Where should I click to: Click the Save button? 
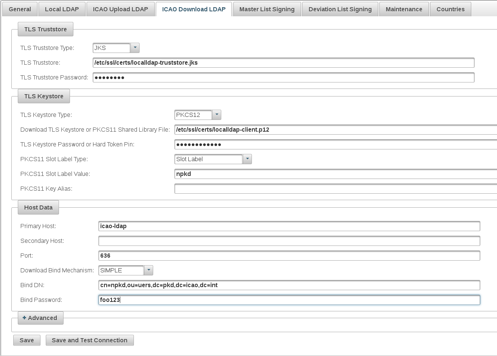(27, 340)
